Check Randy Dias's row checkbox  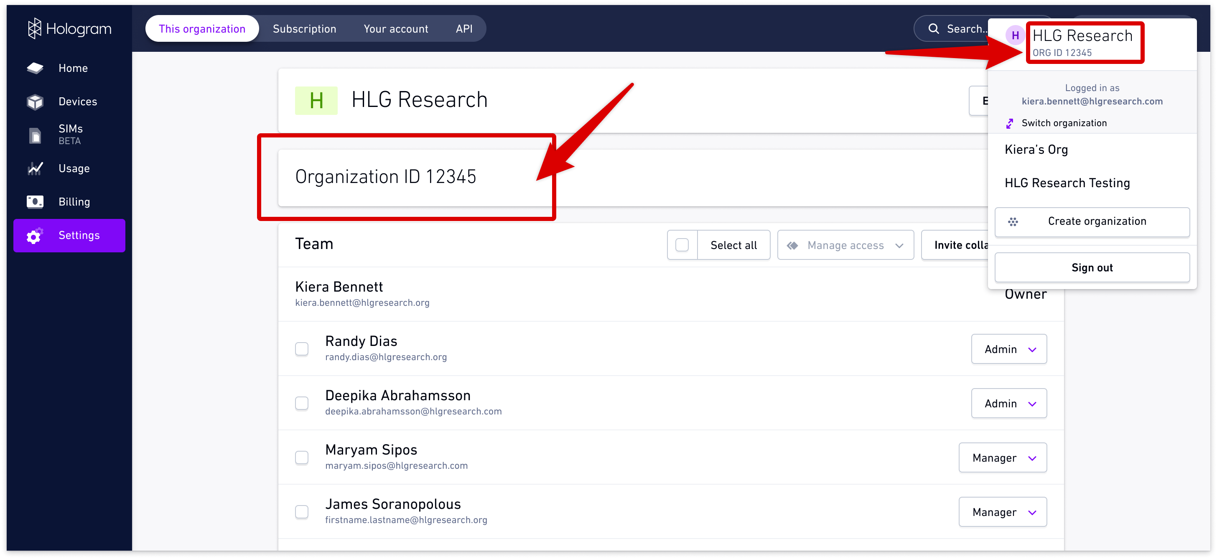[302, 348]
